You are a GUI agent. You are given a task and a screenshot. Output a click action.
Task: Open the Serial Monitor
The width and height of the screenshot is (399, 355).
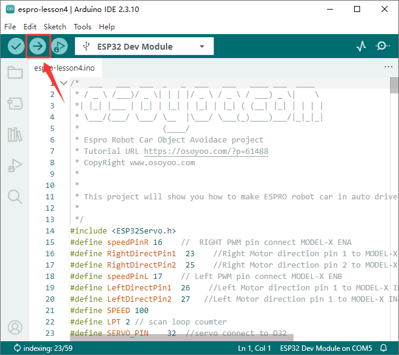[382, 46]
